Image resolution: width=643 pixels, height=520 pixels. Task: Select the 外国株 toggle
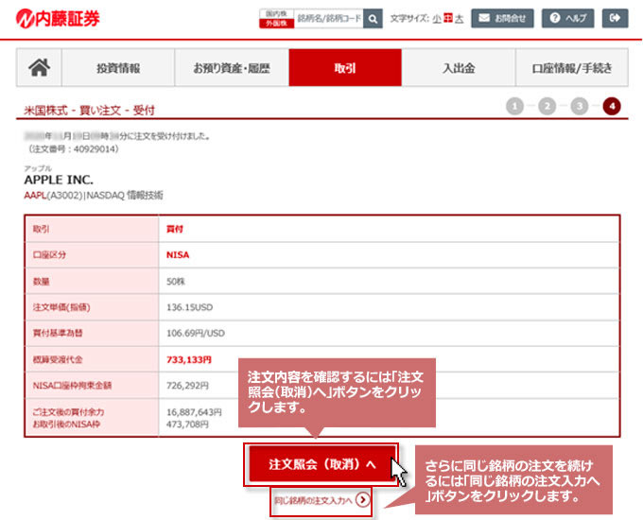pyautogui.click(x=276, y=24)
